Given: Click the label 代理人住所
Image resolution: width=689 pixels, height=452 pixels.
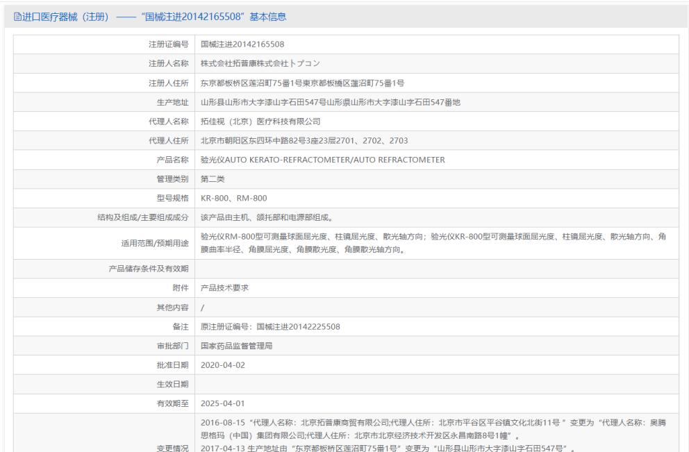Looking at the screenshot, I should coord(168,140).
